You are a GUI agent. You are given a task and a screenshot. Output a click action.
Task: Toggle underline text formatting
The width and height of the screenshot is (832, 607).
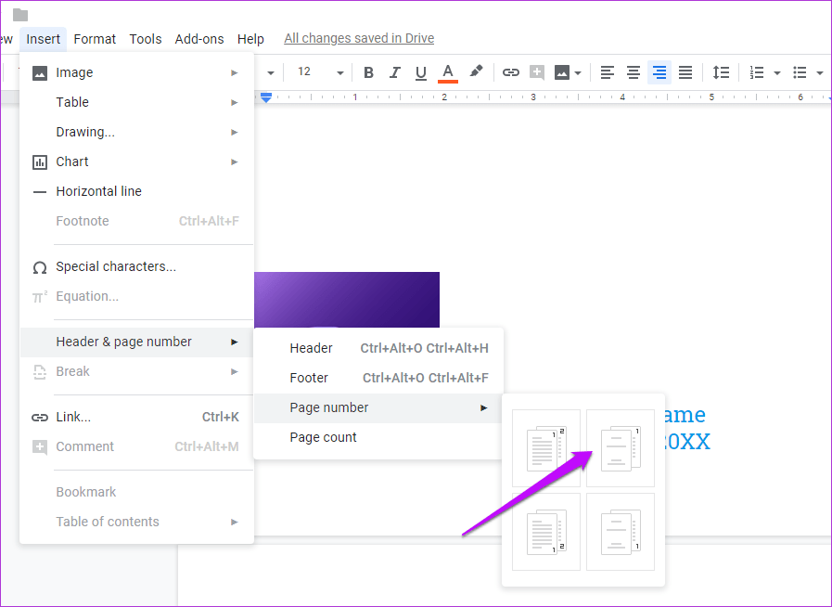click(421, 72)
